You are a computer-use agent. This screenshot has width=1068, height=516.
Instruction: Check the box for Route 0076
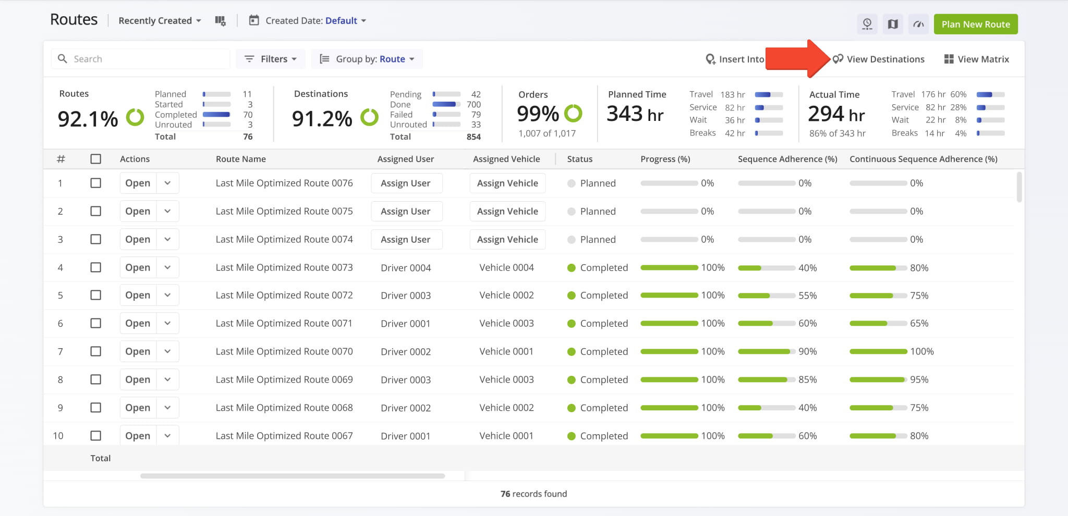pyautogui.click(x=95, y=183)
